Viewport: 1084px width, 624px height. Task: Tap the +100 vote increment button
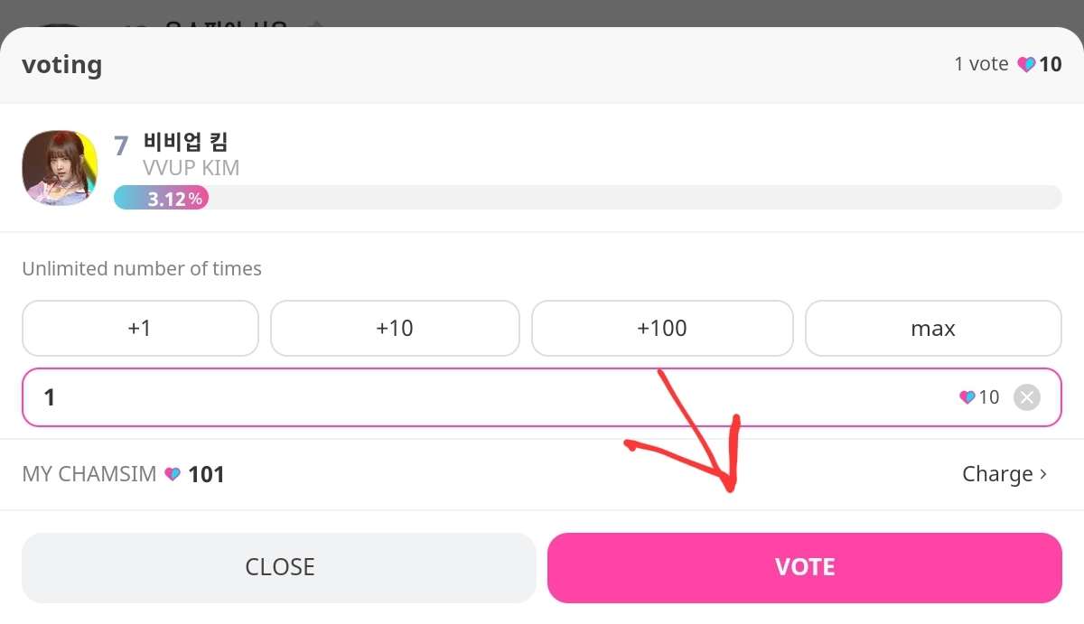tap(662, 329)
